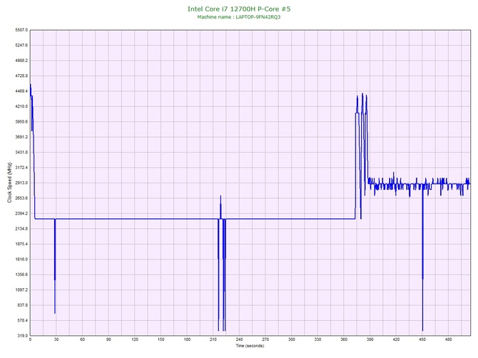The width and height of the screenshot is (478, 358).
Task: Click the 1356.6 y-axis value
Action: point(21,275)
